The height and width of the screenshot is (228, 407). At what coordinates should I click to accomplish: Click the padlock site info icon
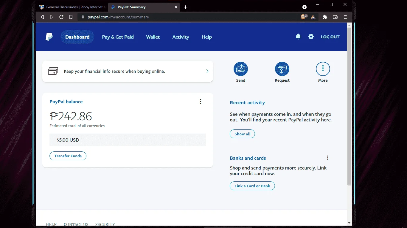click(83, 17)
